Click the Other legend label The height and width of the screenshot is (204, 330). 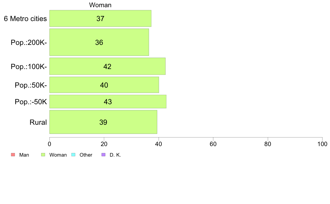point(86,155)
